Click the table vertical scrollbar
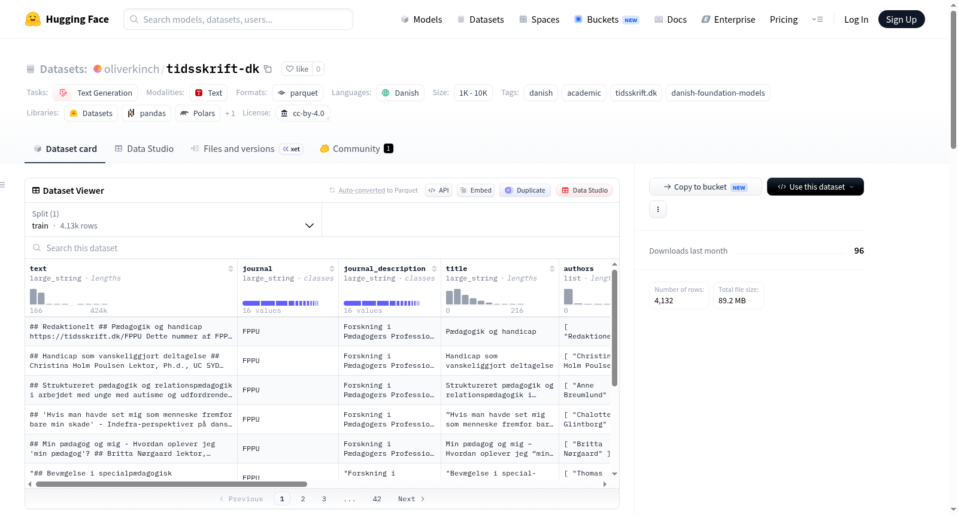 click(x=614, y=328)
